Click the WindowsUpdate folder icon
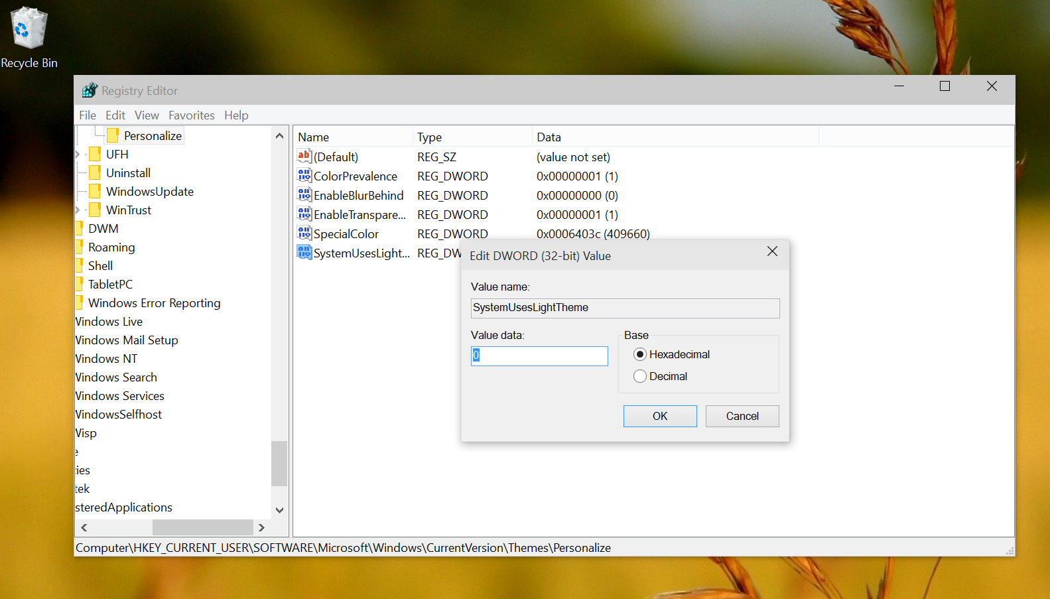Image resolution: width=1050 pixels, height=599 pixels. 95,191
